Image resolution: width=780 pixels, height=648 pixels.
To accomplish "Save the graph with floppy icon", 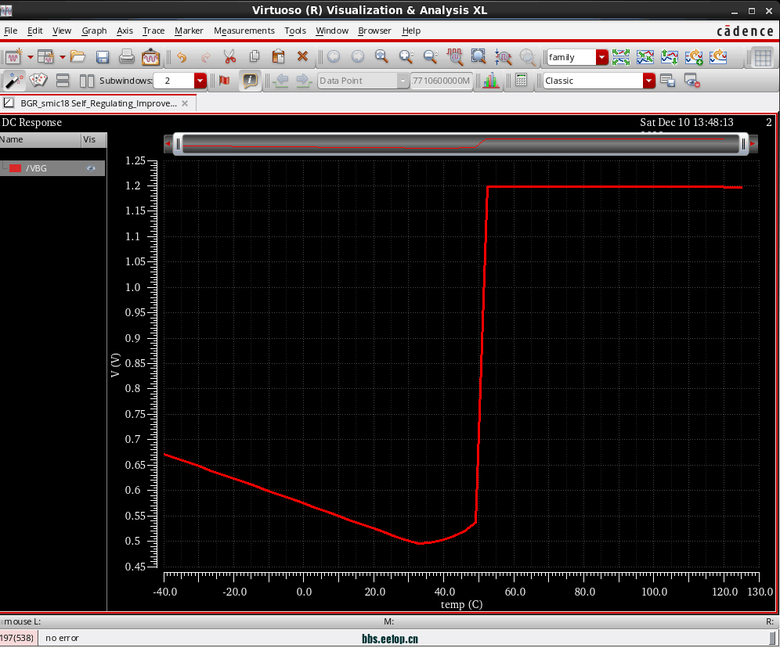I will [103, 57].
